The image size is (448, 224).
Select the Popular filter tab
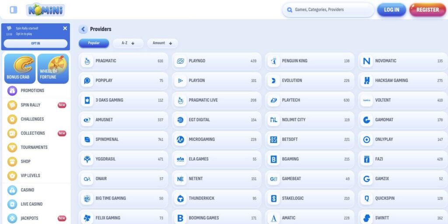point(94,43)
